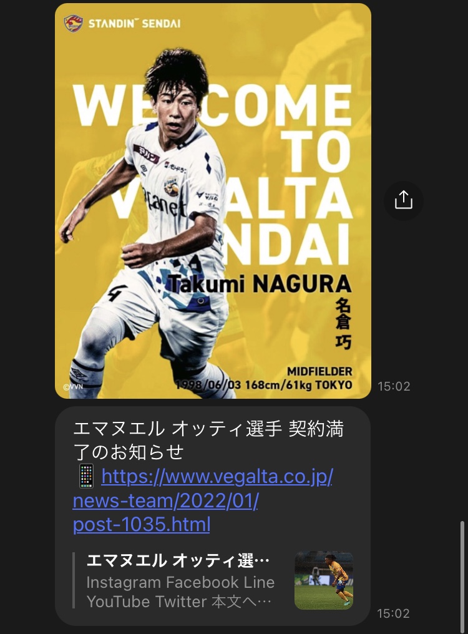This screenshot has width=468, height=634.
Task: Click the WELCOME TO VEGALTA SENDAI headline
Action: (x=213, y=174)
